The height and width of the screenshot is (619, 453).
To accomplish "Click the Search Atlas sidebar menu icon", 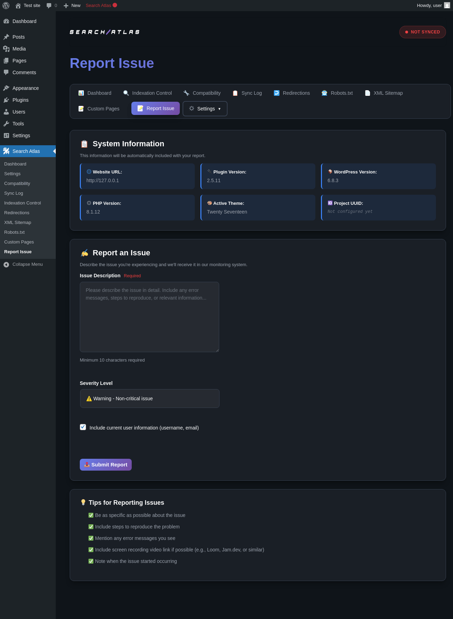I will tap(6, 151).
